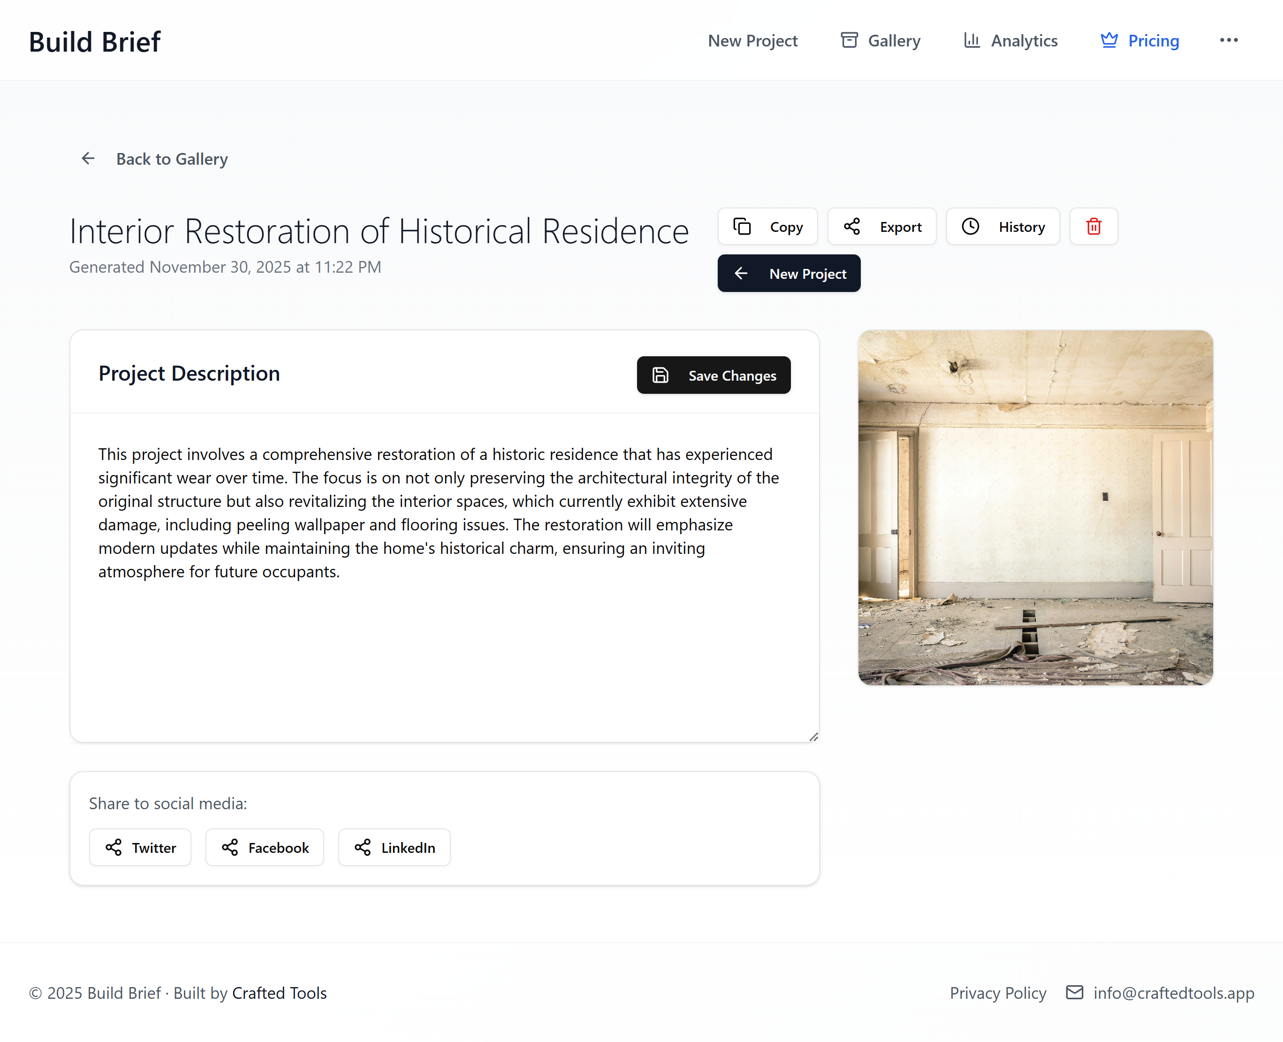Open the Privacy Policy link

(997, 993)
